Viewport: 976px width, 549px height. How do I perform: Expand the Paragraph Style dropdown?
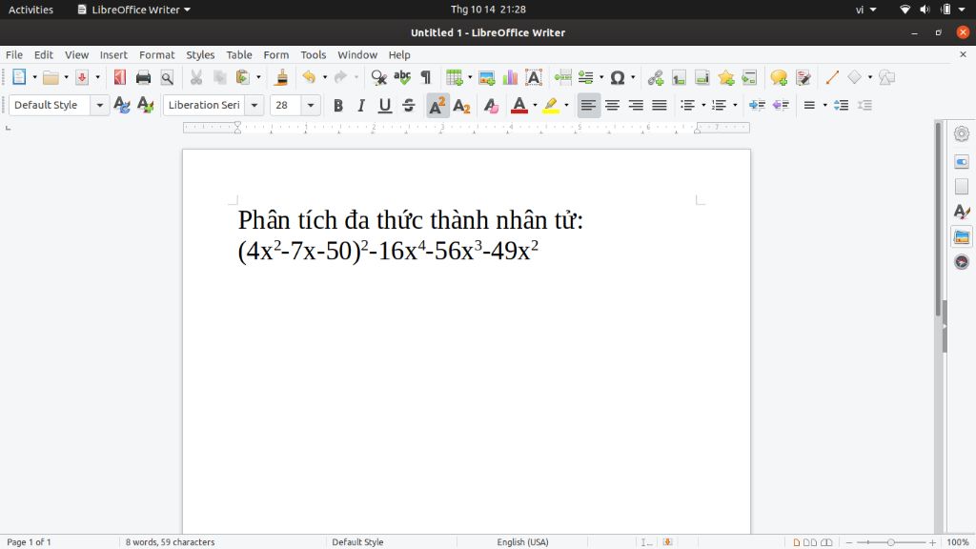point(99,105)
